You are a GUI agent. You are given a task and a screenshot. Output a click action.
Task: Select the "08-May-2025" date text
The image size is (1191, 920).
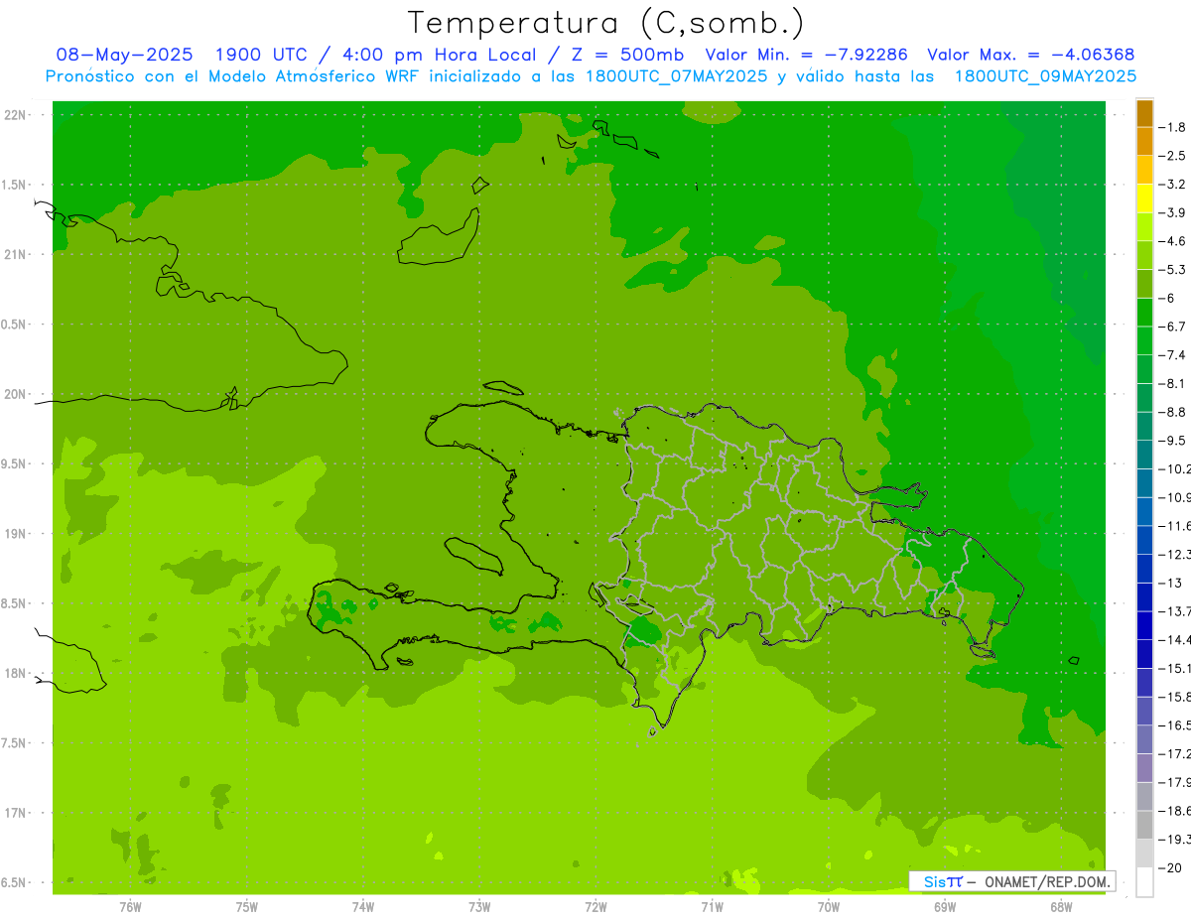pyautogui.click(x=124, y=55)
